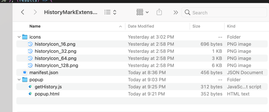Sort by Date Modified column header
The image size is (269, 112).
click(x=141, y=26)
